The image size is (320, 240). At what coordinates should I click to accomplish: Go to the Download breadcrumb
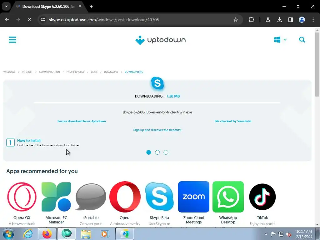point(111,72)
